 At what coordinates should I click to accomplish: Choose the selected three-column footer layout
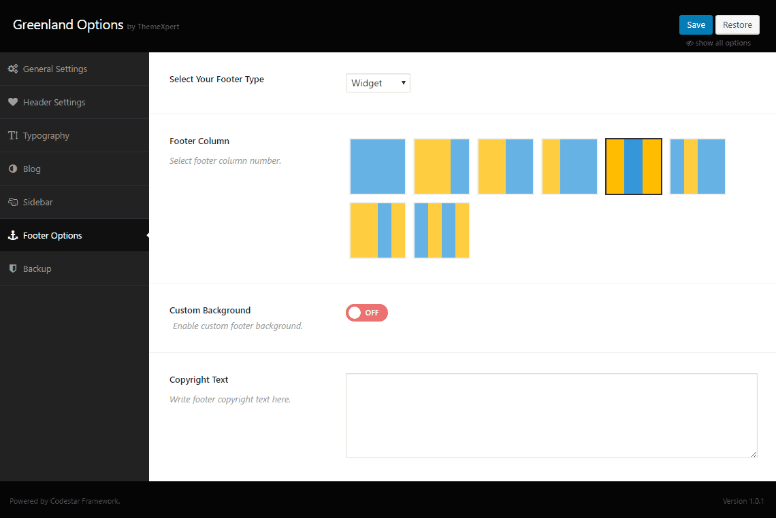point(634,167)
